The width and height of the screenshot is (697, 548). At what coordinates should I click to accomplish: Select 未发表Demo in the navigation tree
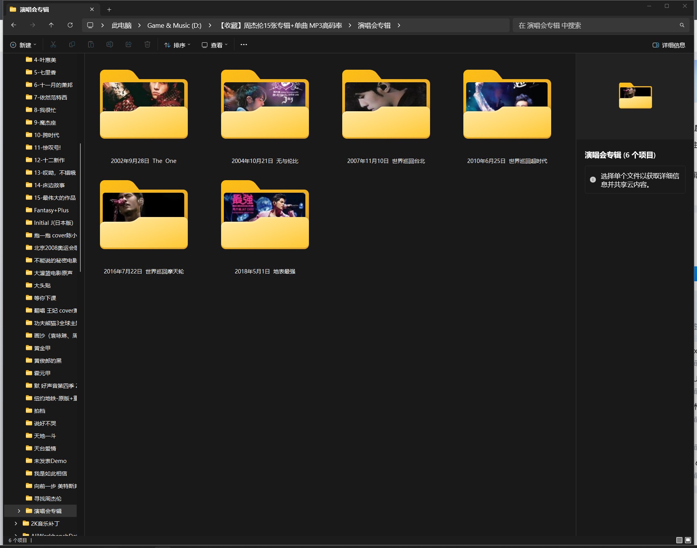coord(46,461)
